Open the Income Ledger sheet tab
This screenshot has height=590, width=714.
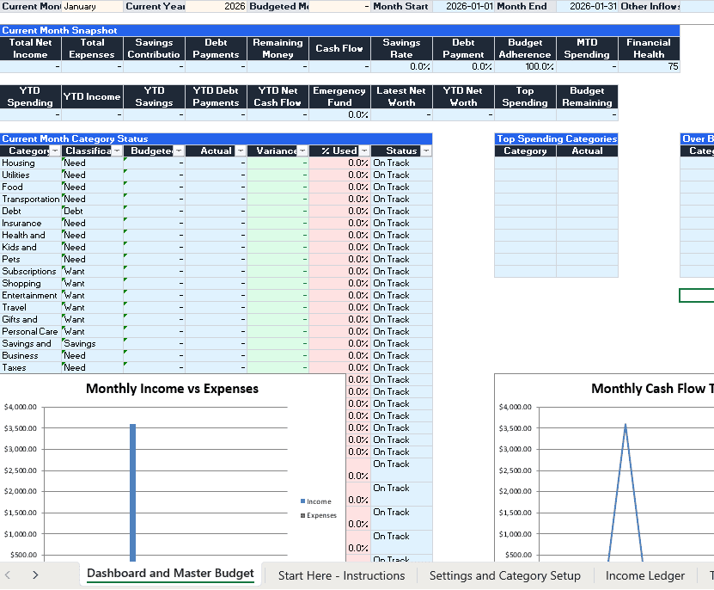[x=644, y=575]
